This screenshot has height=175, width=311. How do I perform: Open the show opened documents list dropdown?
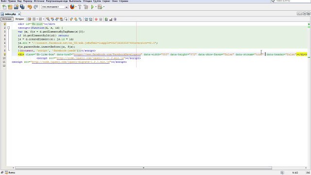[305, 14]
